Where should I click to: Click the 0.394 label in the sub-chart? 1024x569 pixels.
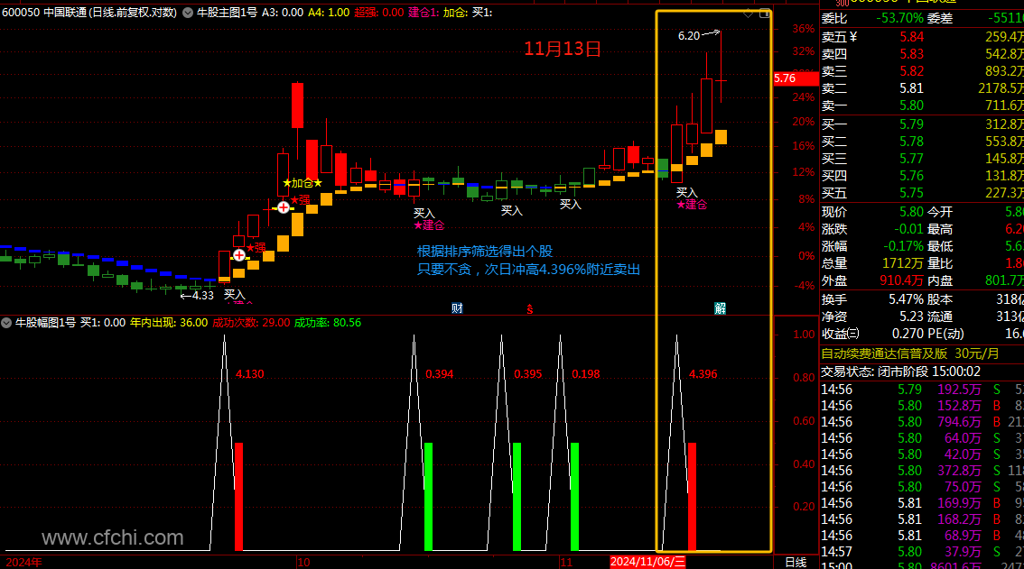tap(439, 374)
